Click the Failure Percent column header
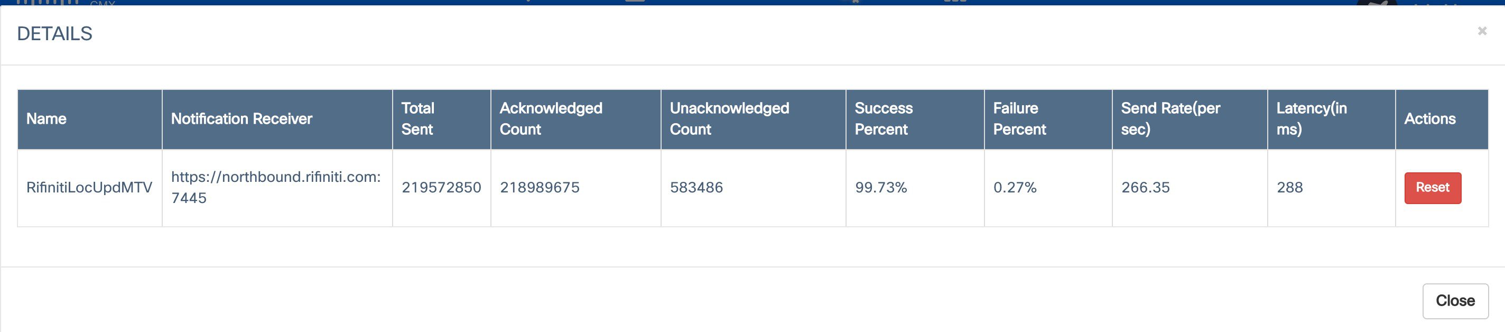Screen dimensions: 1505x332 pos(1019,118)
